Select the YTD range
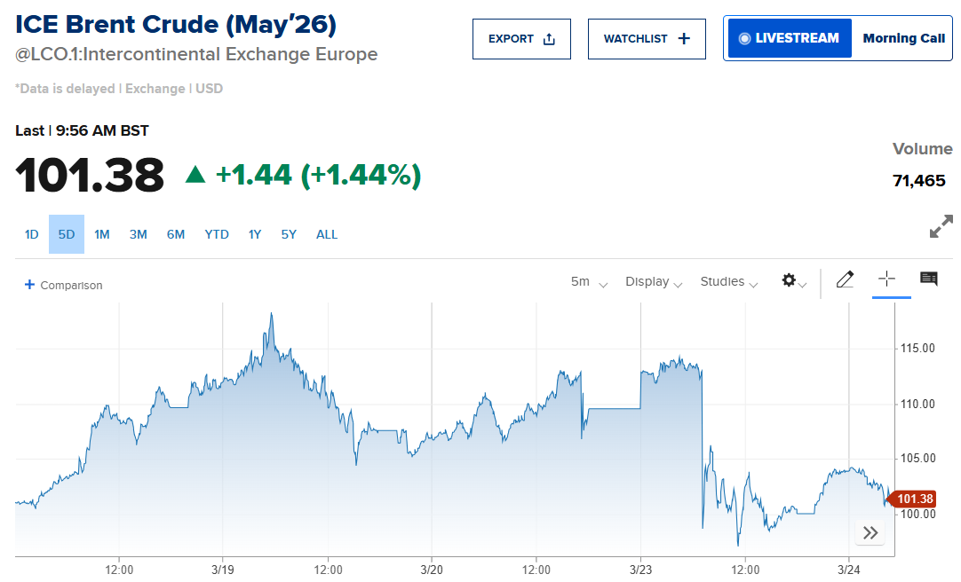 [217, 234]
